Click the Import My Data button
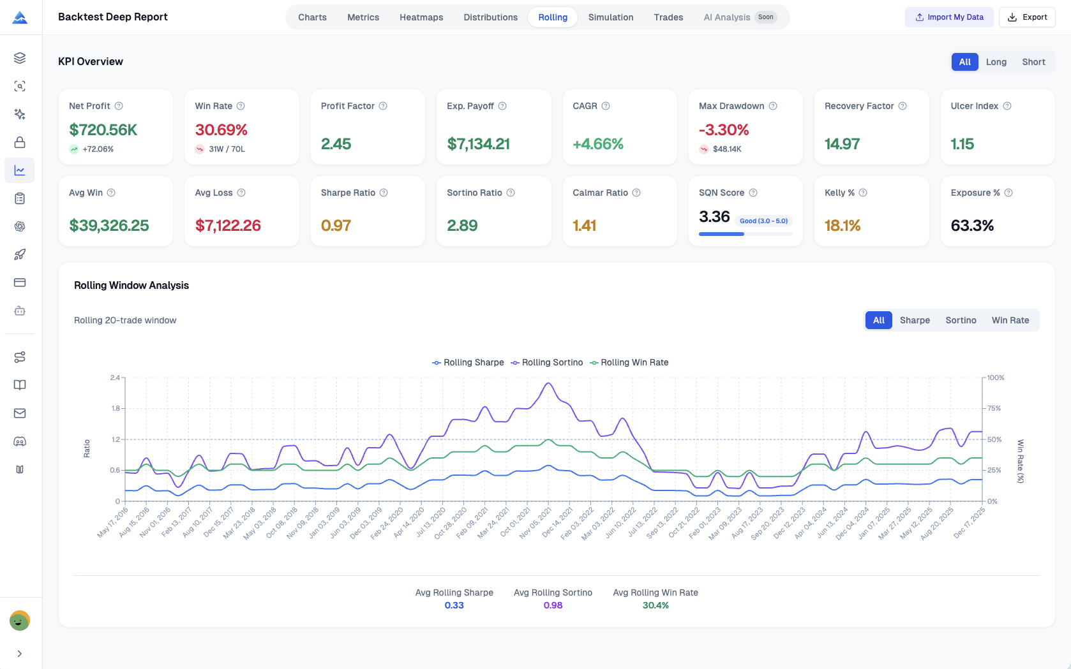This screenshot has height=669, width=1071. tap(949, 17)
